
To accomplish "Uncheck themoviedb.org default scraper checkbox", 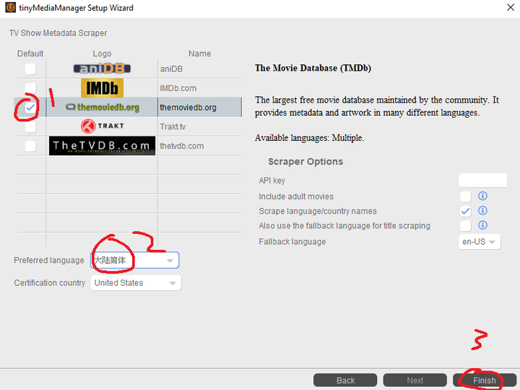I will pyautogui.click(x=30, y=108).
